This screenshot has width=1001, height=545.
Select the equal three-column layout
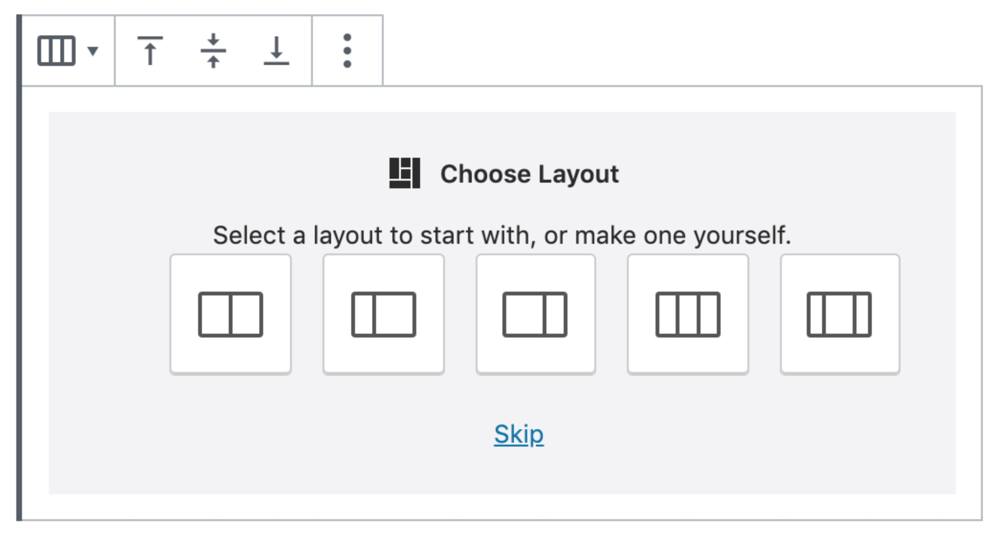(x=688, y=313)
